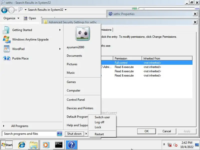
Task: Expand All Programs in Start menu
Action: pos(20,126)
